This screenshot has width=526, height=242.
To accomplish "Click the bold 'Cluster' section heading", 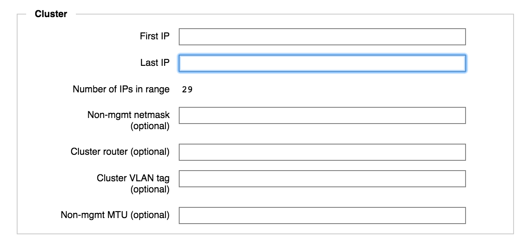I will 51,14.
